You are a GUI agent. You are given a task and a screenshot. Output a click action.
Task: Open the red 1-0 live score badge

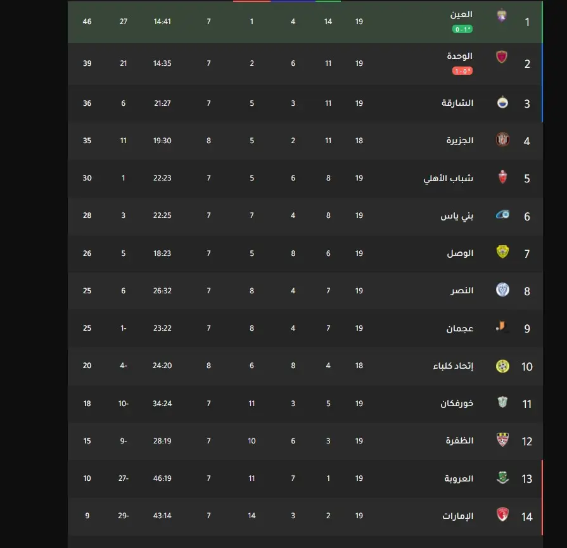coord(462,71)
